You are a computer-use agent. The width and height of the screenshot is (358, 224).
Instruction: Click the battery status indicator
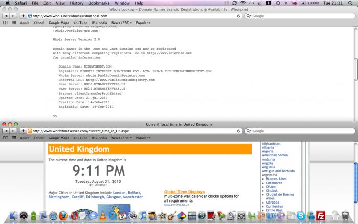click(x=310, y=3)
